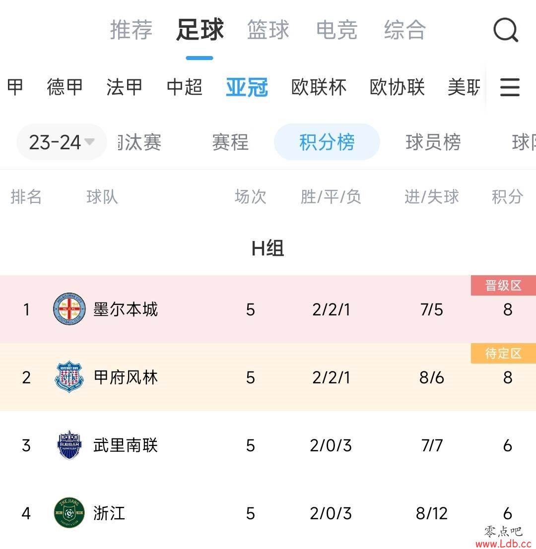This screenshot has height=549, width=536.
Task: Select the 中超 league tab
Action: point(185,87)
